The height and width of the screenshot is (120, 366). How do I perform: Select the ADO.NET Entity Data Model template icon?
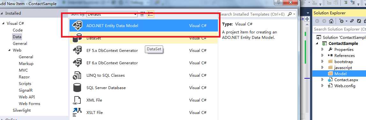click(77, 25)
